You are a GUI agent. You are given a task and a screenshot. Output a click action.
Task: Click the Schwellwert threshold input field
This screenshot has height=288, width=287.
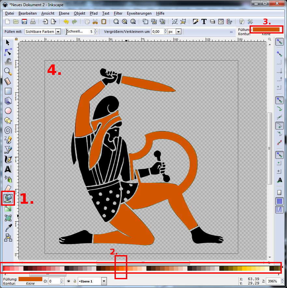click(x=80, y=32)
